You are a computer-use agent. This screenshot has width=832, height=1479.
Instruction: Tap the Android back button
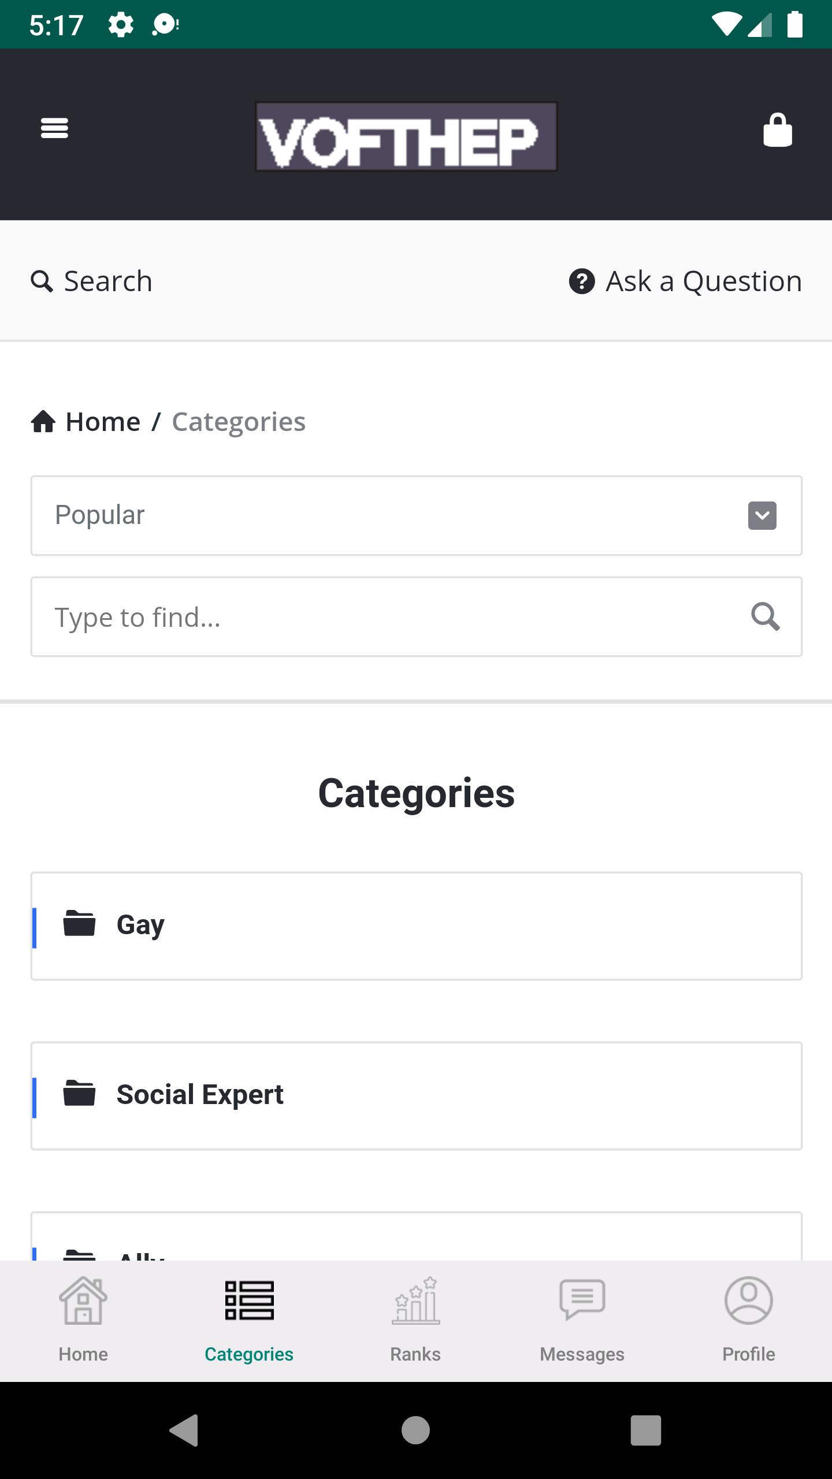tap(185, 1430)
